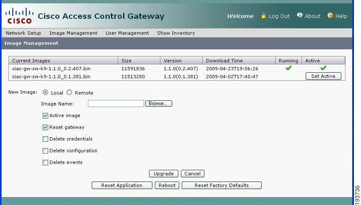The width and height of the screenshot is (361, 205).
Task: Click the Set Active button
Action: point(323,76)
